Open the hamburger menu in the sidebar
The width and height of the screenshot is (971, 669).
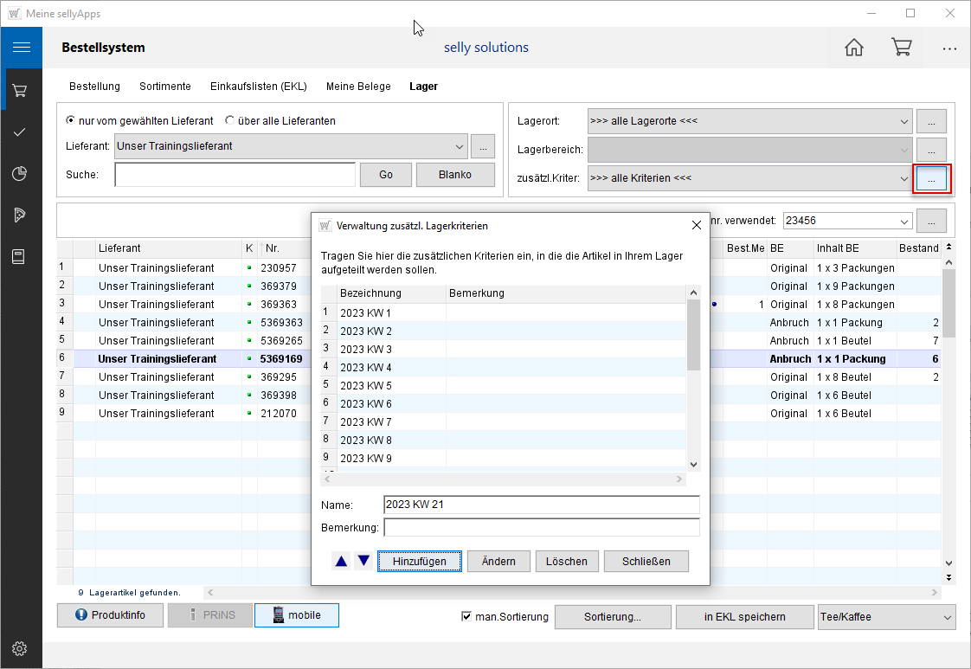coord(22,48)
